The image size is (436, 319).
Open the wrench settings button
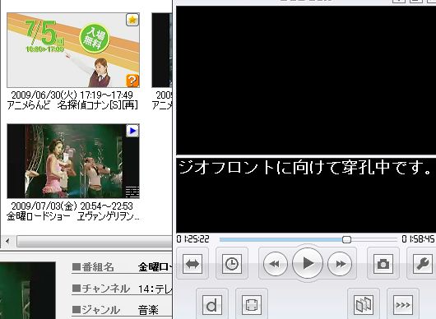pos(422,263)
